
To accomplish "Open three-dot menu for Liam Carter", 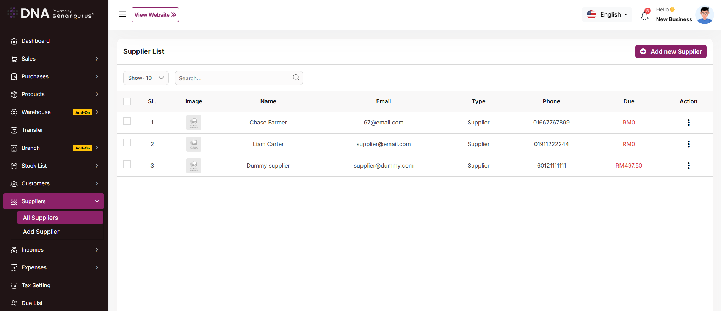I will click(688, 144).
